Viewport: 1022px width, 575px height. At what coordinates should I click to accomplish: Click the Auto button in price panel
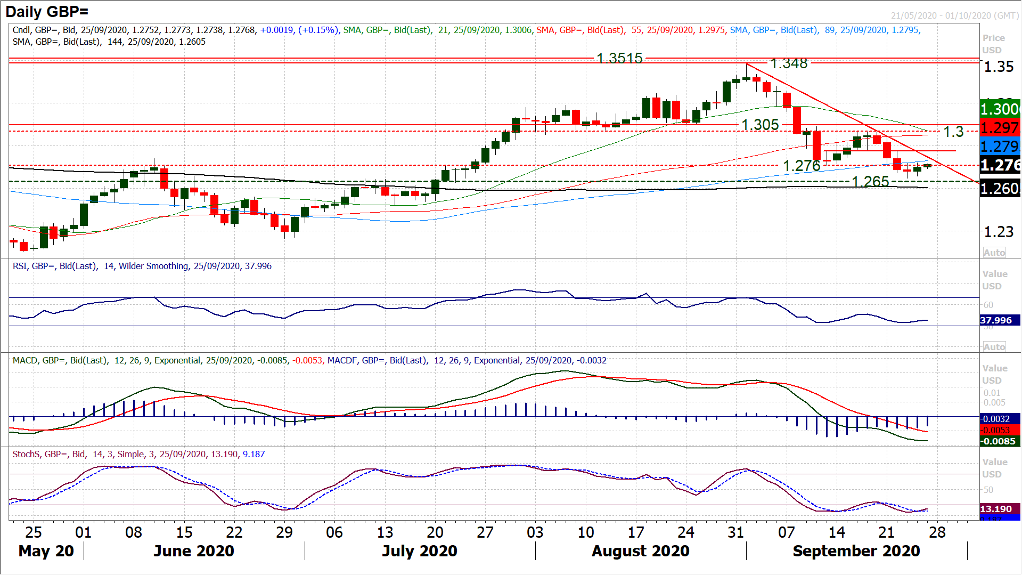coord(994,253)
